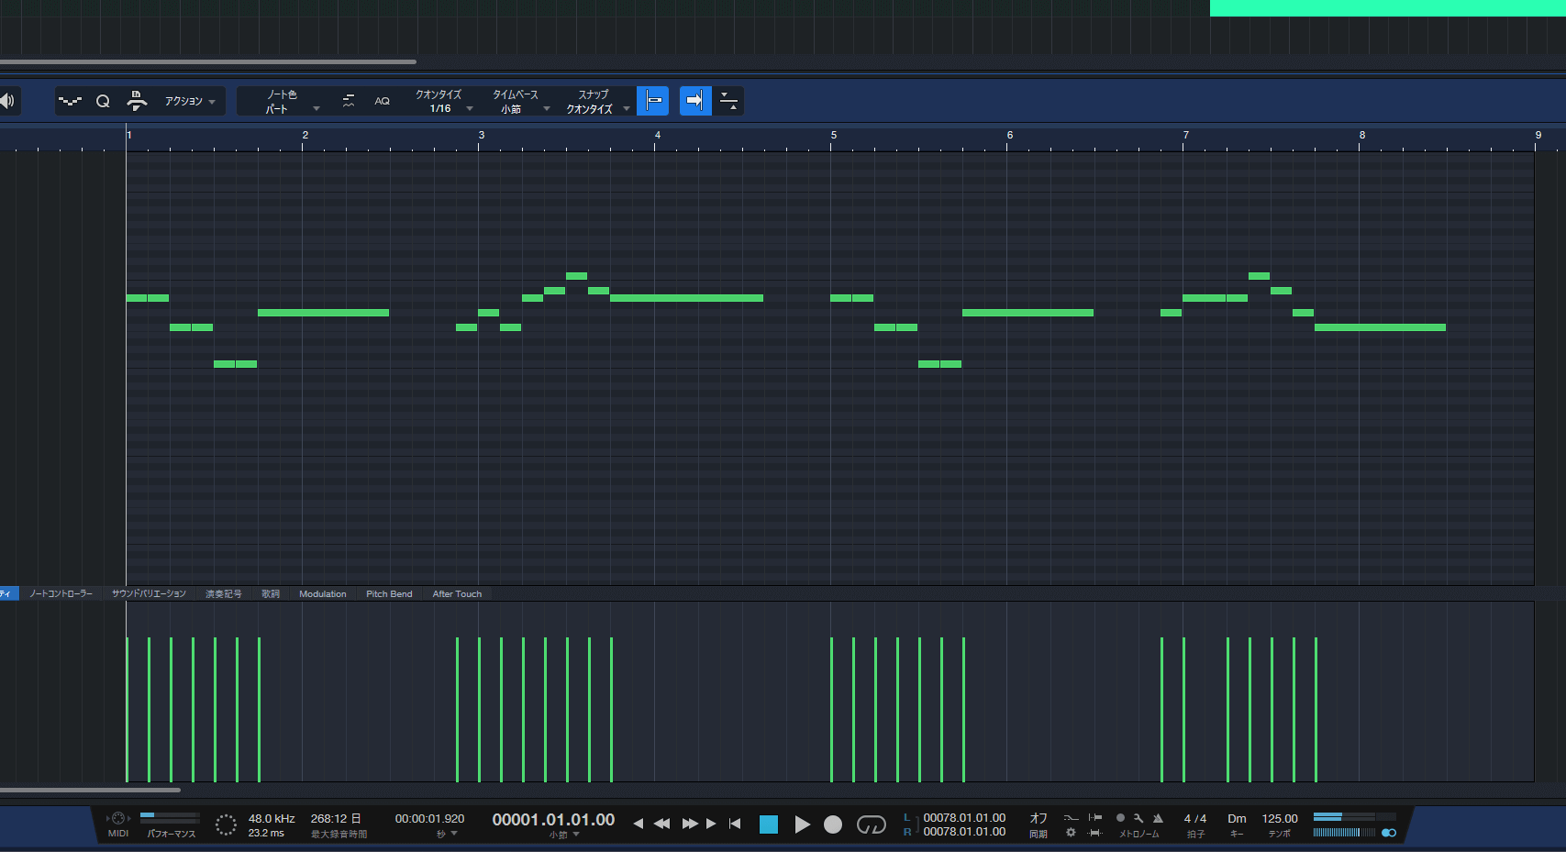The width and height of the screenshot is (1566, 852).
Task: Open the 小節 format dropdown under main position
Action: pyautogui.click(x=564, y=835)
